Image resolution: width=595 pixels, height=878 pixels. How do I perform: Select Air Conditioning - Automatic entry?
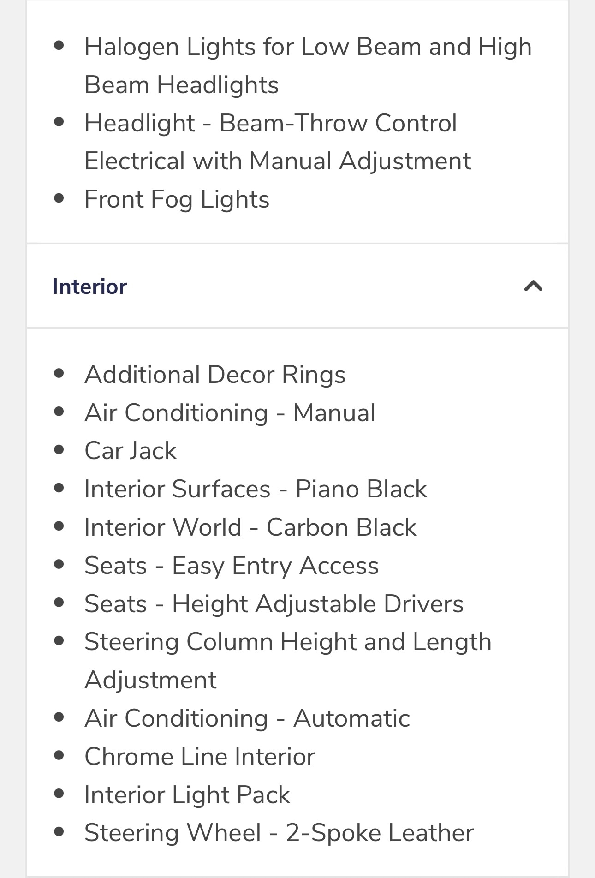coord(247,718)
